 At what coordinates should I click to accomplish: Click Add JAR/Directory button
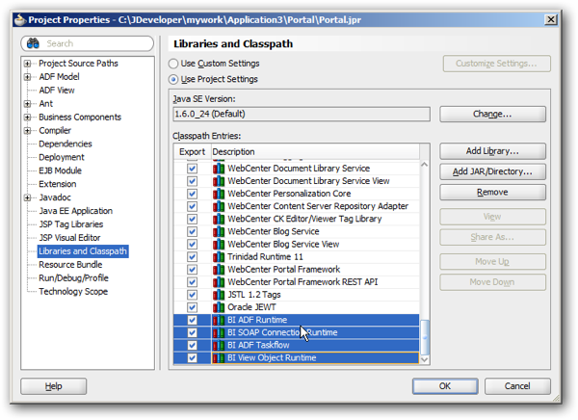click(x=492, y=171)
